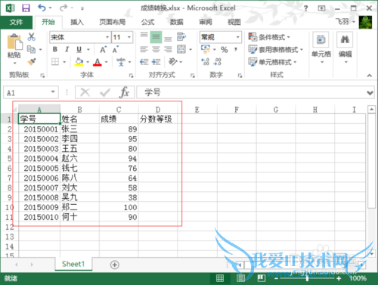
Task: Open the phonetic guide (wén) tool
Action: pos(121,62)
